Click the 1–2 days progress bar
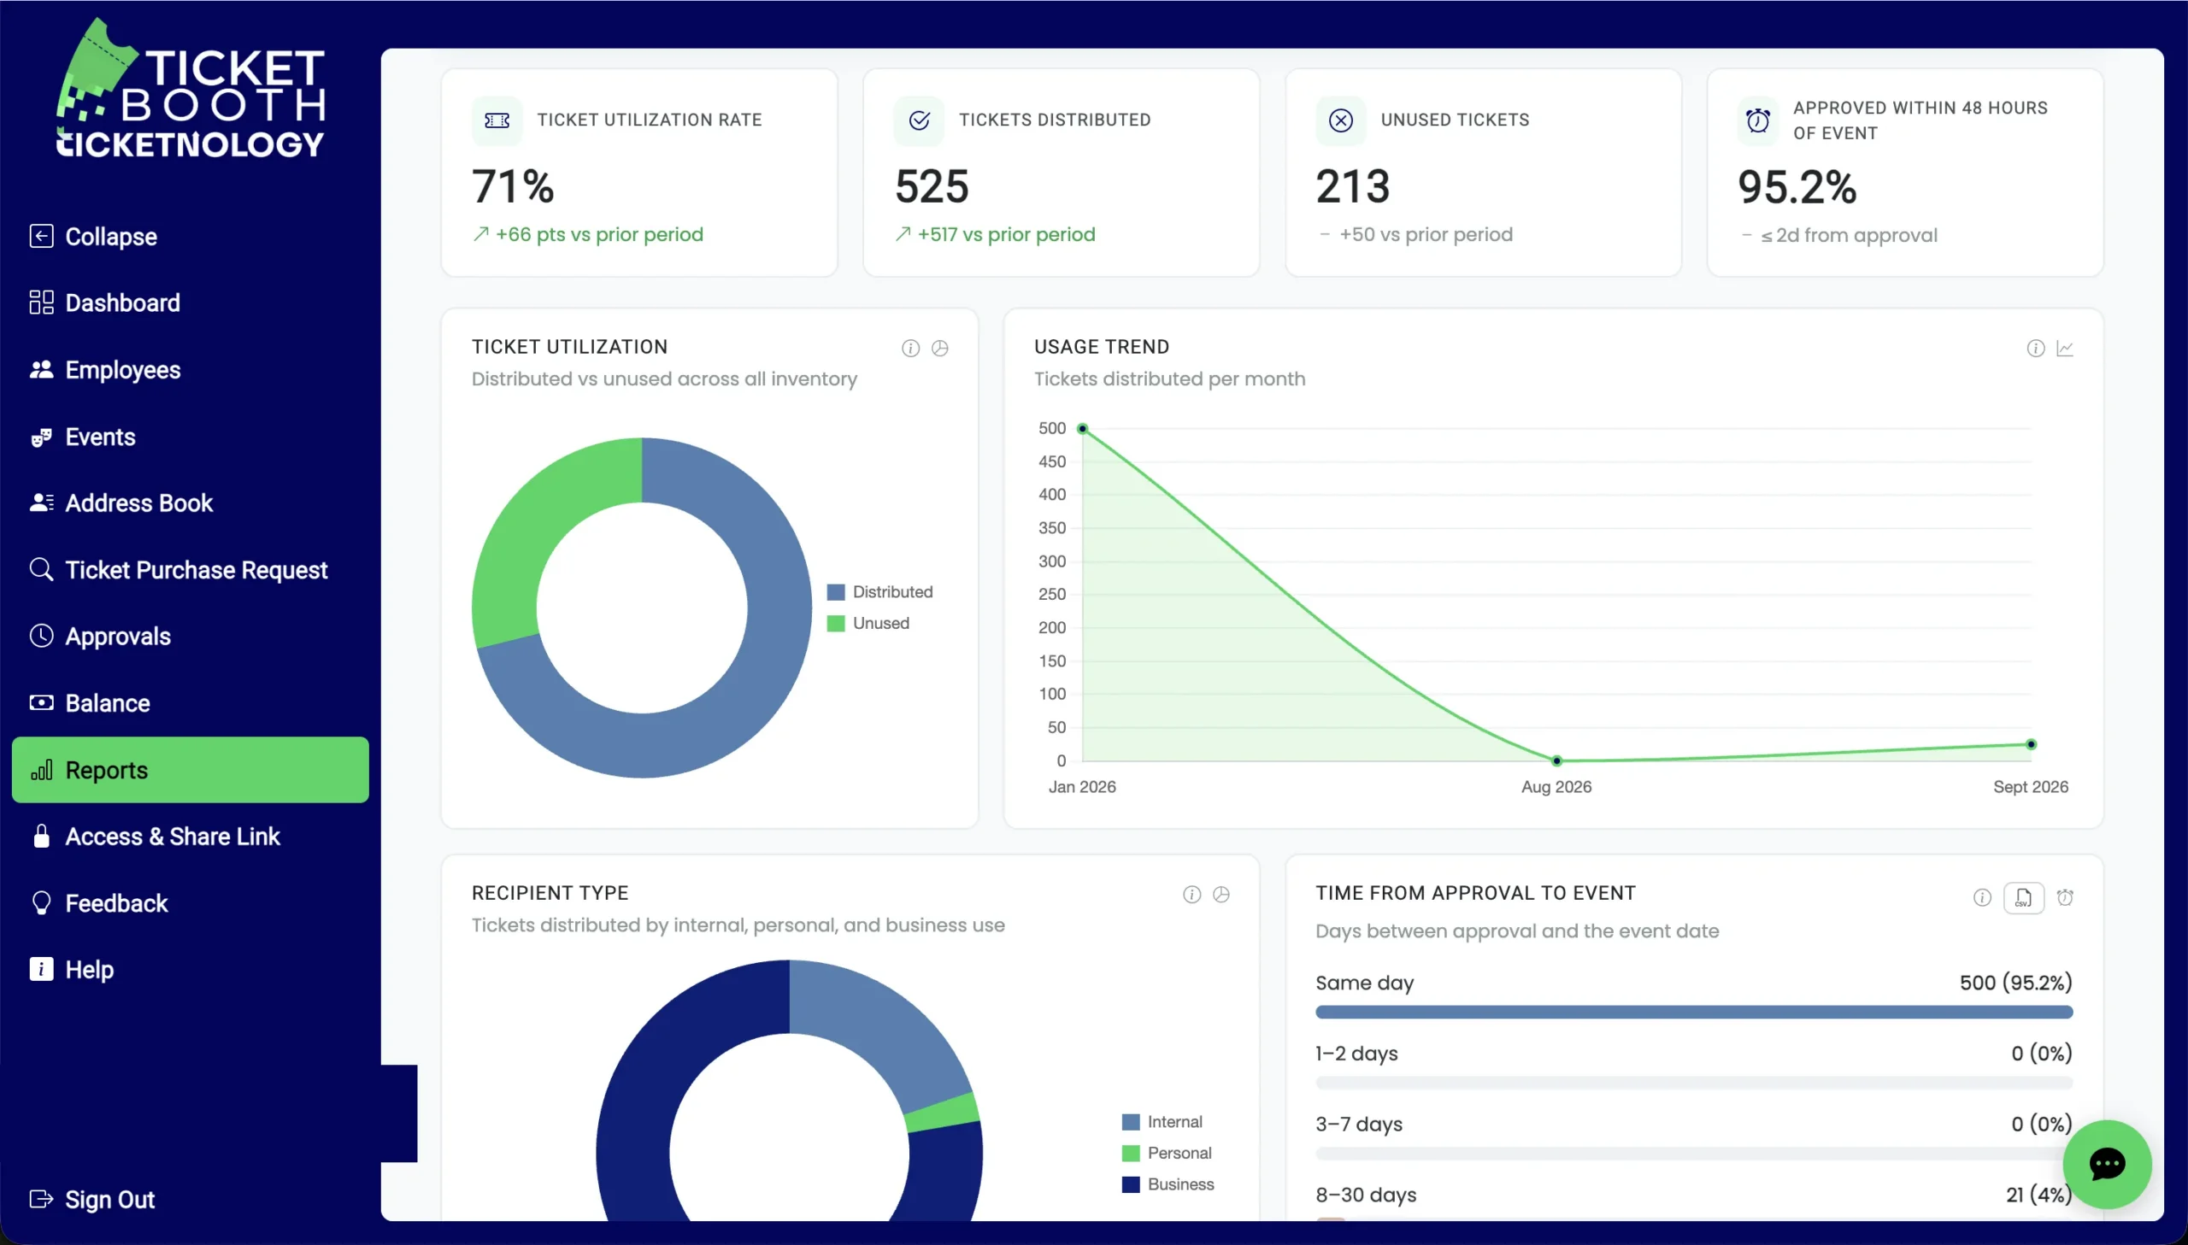Screen dimensions: 2188x1245 [x=1694, y=1084]
